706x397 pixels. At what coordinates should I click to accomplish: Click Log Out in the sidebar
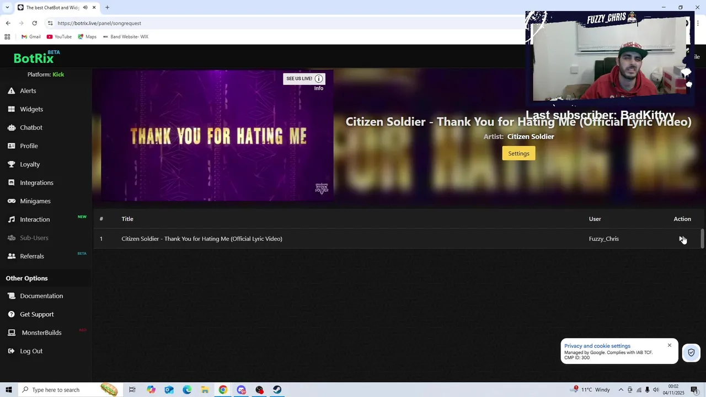pyautogui.click(x=31, y=351)
